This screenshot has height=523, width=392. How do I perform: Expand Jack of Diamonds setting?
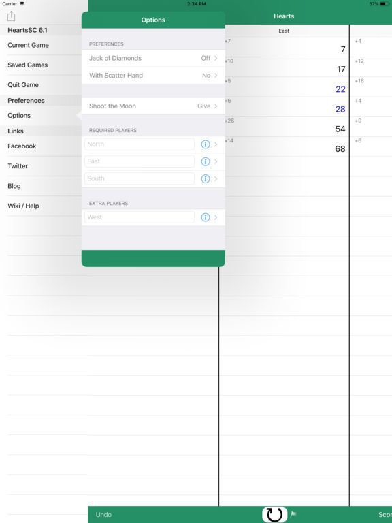(x=153, y=58)
